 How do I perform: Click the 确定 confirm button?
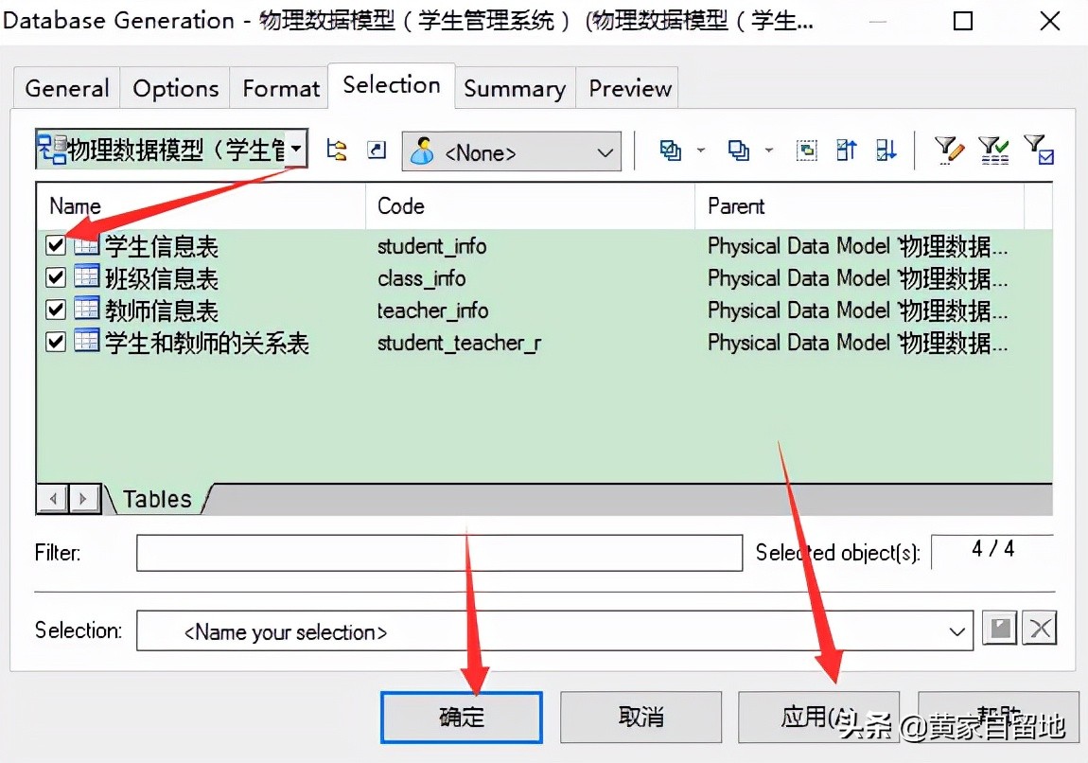click(x=461, y=718)
